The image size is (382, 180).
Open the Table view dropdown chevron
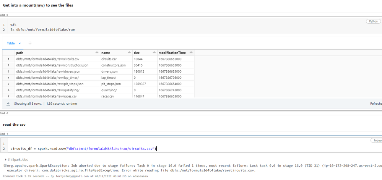point(20,44)
